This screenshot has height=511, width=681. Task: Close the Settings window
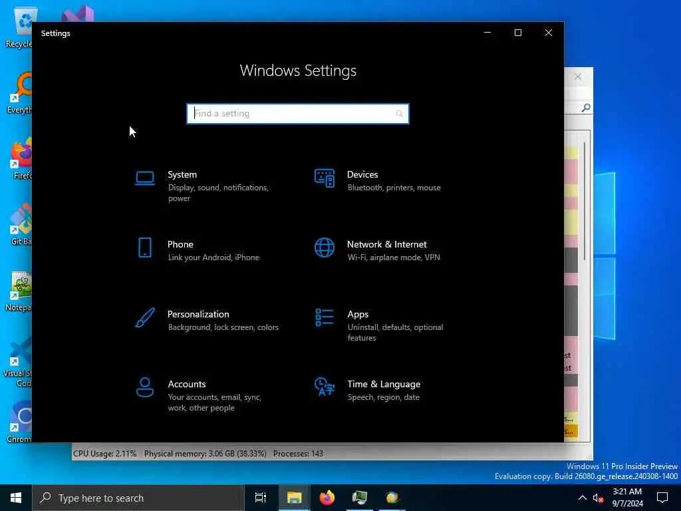tap(549, 33)
